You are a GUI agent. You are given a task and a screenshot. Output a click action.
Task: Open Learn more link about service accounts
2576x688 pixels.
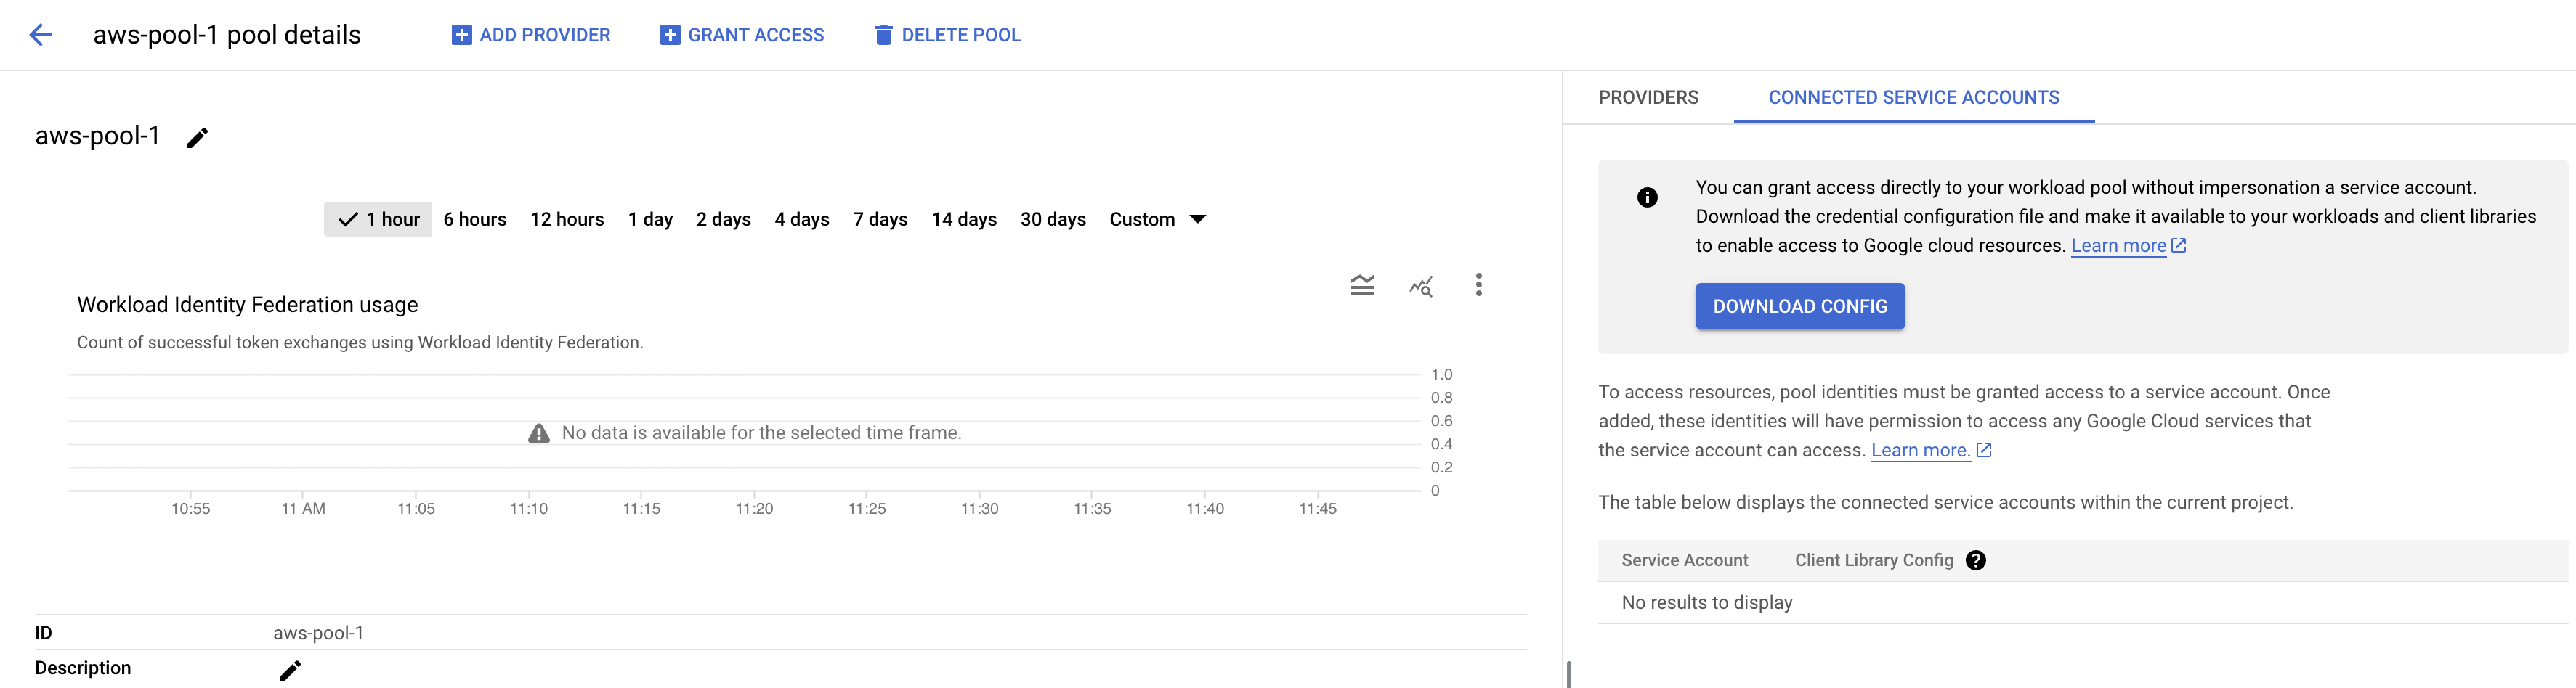point(1920,451)
